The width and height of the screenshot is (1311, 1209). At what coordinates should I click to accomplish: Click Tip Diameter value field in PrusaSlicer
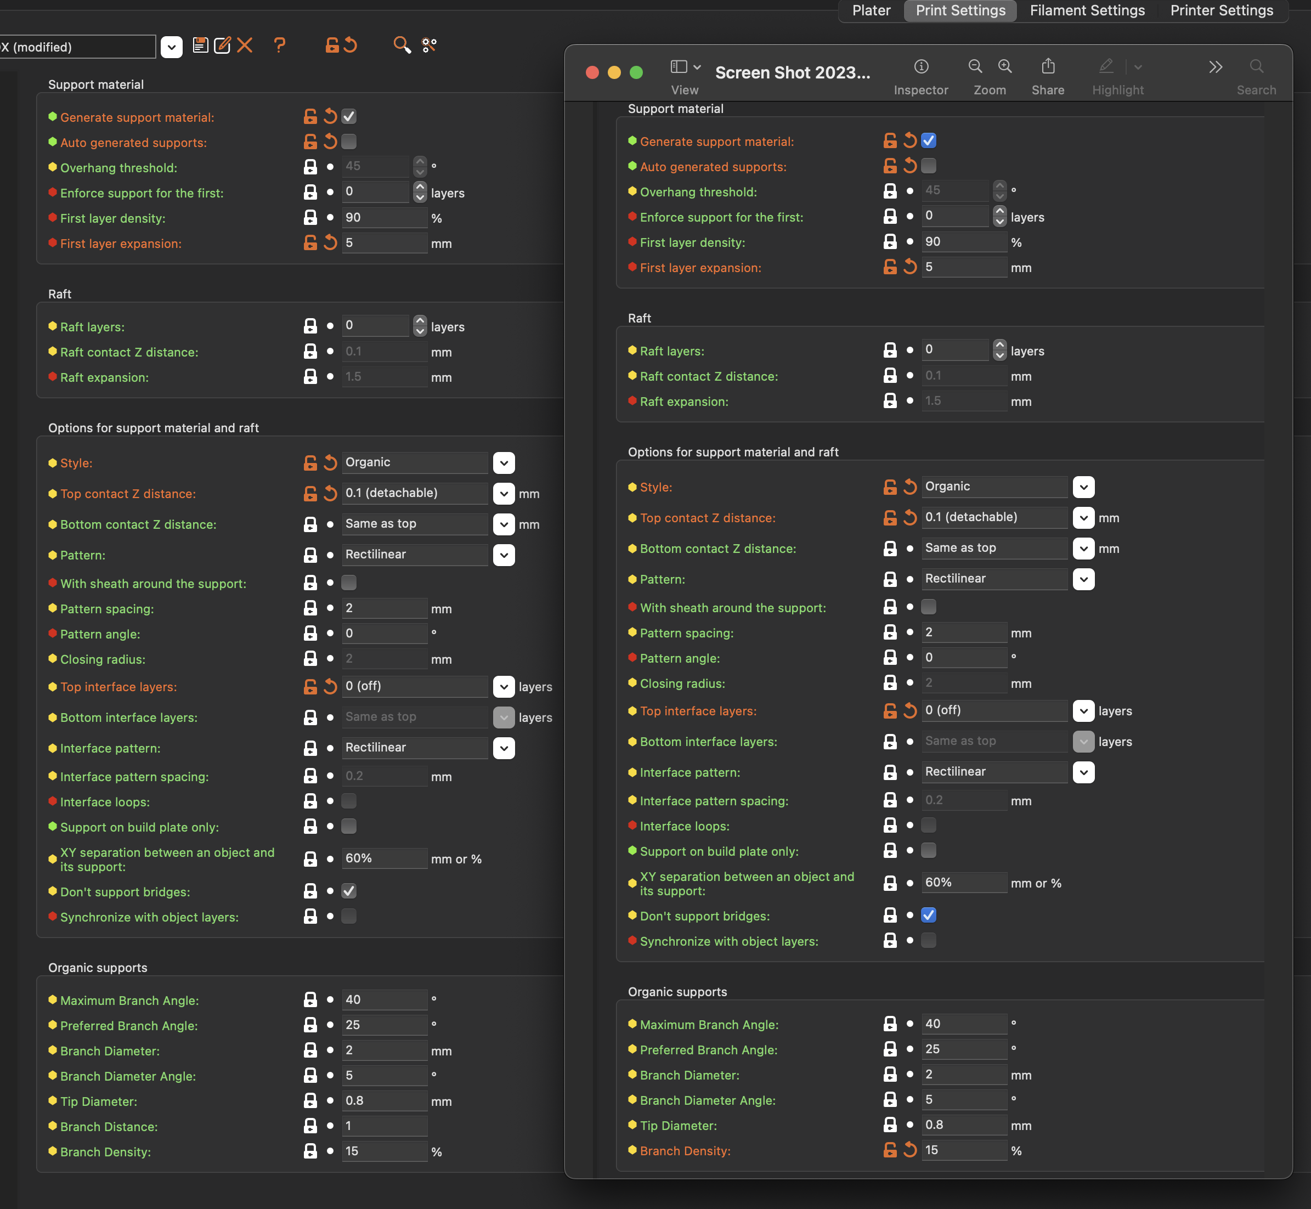pyautogui.click(x=385, y=1101)
